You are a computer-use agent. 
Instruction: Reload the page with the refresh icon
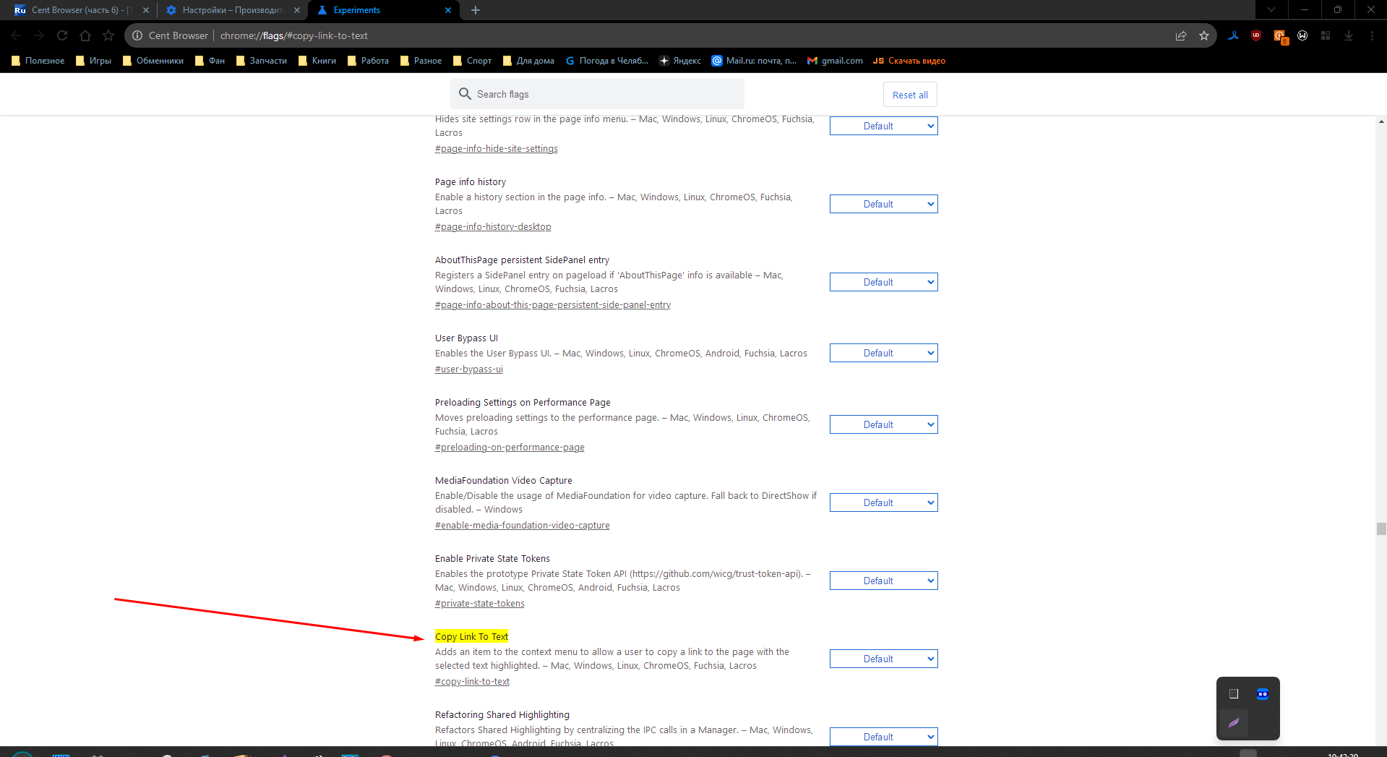click(62, 35)
